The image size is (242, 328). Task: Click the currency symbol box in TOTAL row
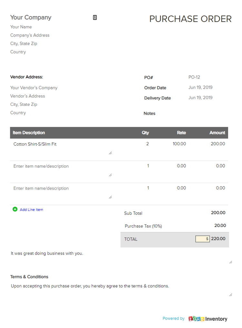pyautogui.click(x=202, y=239)
